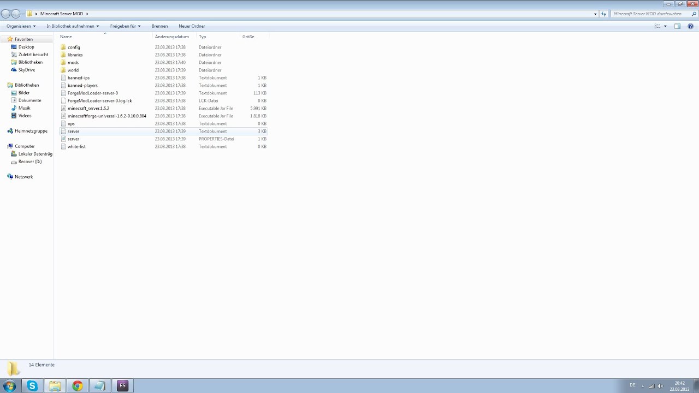Viewport: 699px width, 393px height.
Task: Click the Back navigation arrow
Action: [6, 14]
